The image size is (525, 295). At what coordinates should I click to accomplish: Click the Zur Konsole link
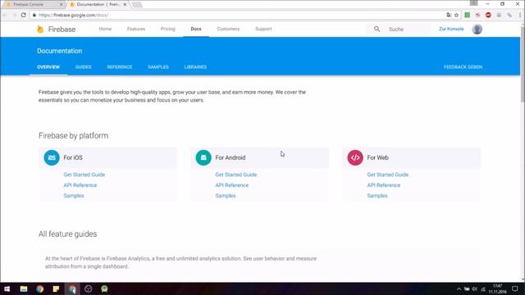(451, 29)
